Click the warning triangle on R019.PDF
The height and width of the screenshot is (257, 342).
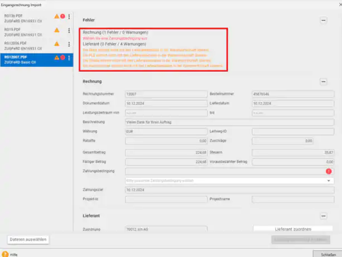tap(57, 30)
